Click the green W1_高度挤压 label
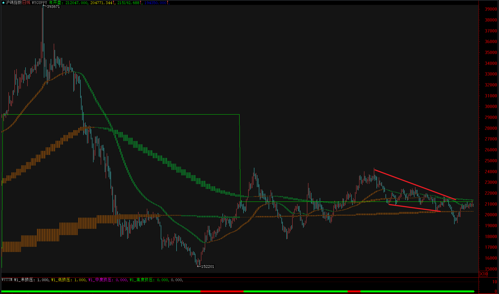The height and width of the screenshot is (294, 499). pyautogui.click(x=141, y=280)
